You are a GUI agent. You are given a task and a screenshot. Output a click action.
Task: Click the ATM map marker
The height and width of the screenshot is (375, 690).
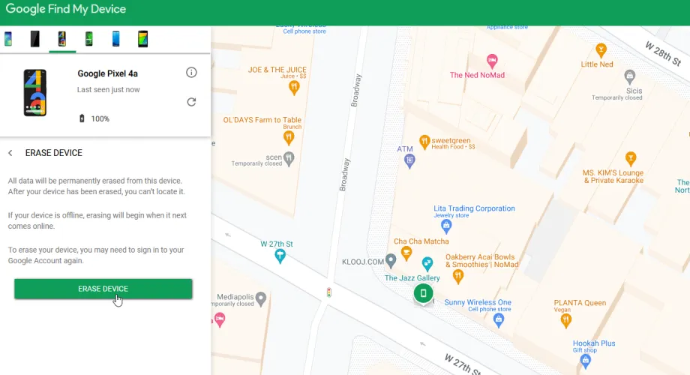[x=408, y=160]
